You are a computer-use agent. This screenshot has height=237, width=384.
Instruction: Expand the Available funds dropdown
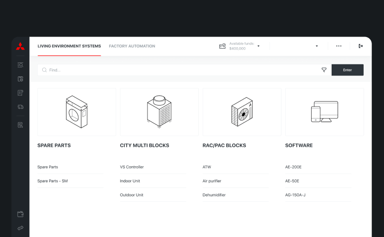(x=258, y=46)
